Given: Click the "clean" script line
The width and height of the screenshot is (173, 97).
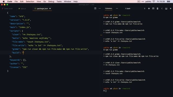Looking at the screenshot, I should coord(27,34).
